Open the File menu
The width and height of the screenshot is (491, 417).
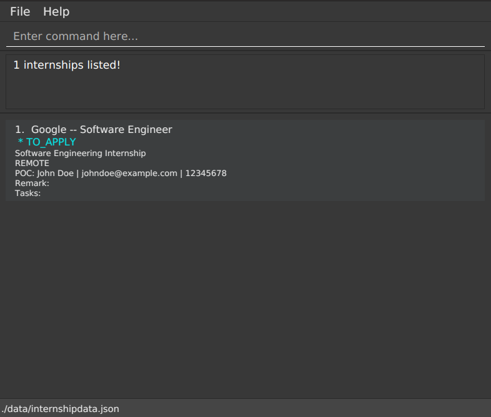point(20,12)
